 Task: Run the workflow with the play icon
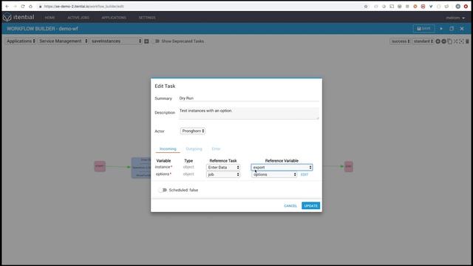[441, 29]
